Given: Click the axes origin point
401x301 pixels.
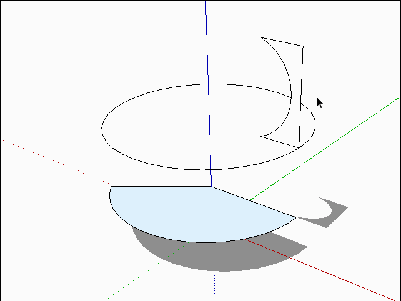Looking at the screenshot, I should [x=211, y=186].
